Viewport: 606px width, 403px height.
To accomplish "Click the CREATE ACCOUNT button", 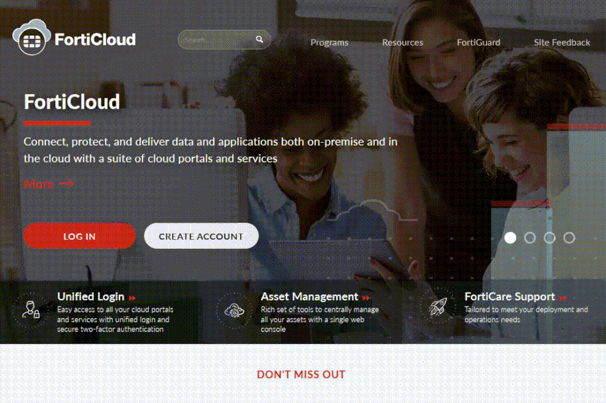I will (201, 236).
